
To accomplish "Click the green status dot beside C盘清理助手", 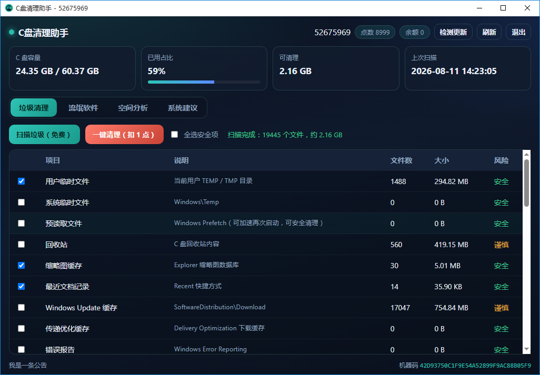I will (12, 32).
